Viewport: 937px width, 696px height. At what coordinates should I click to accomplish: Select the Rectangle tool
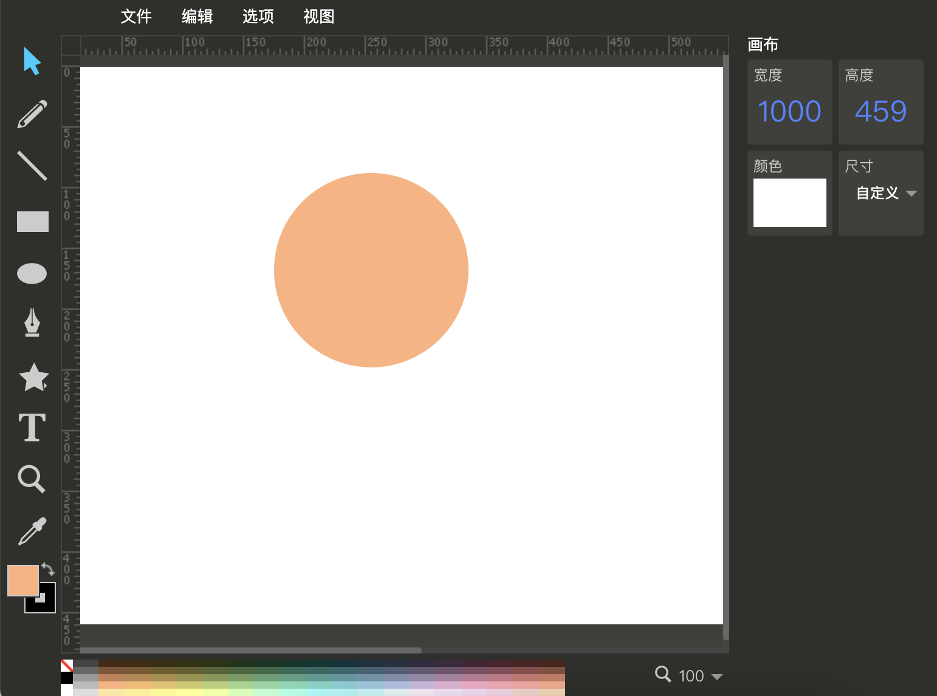(33, 222)
